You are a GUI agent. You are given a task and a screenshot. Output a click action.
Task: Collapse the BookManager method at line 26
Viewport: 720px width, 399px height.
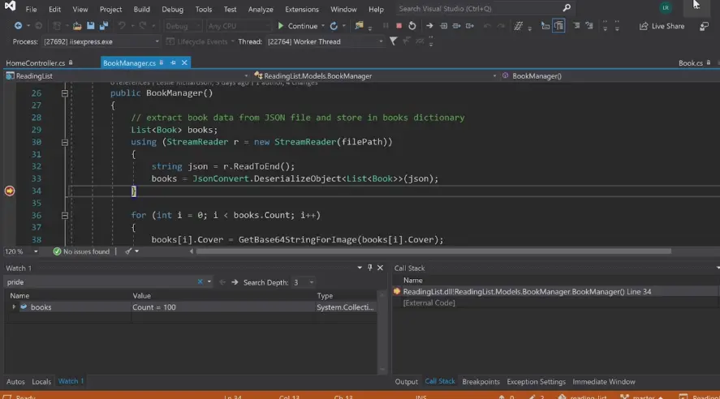click(65, 93)
